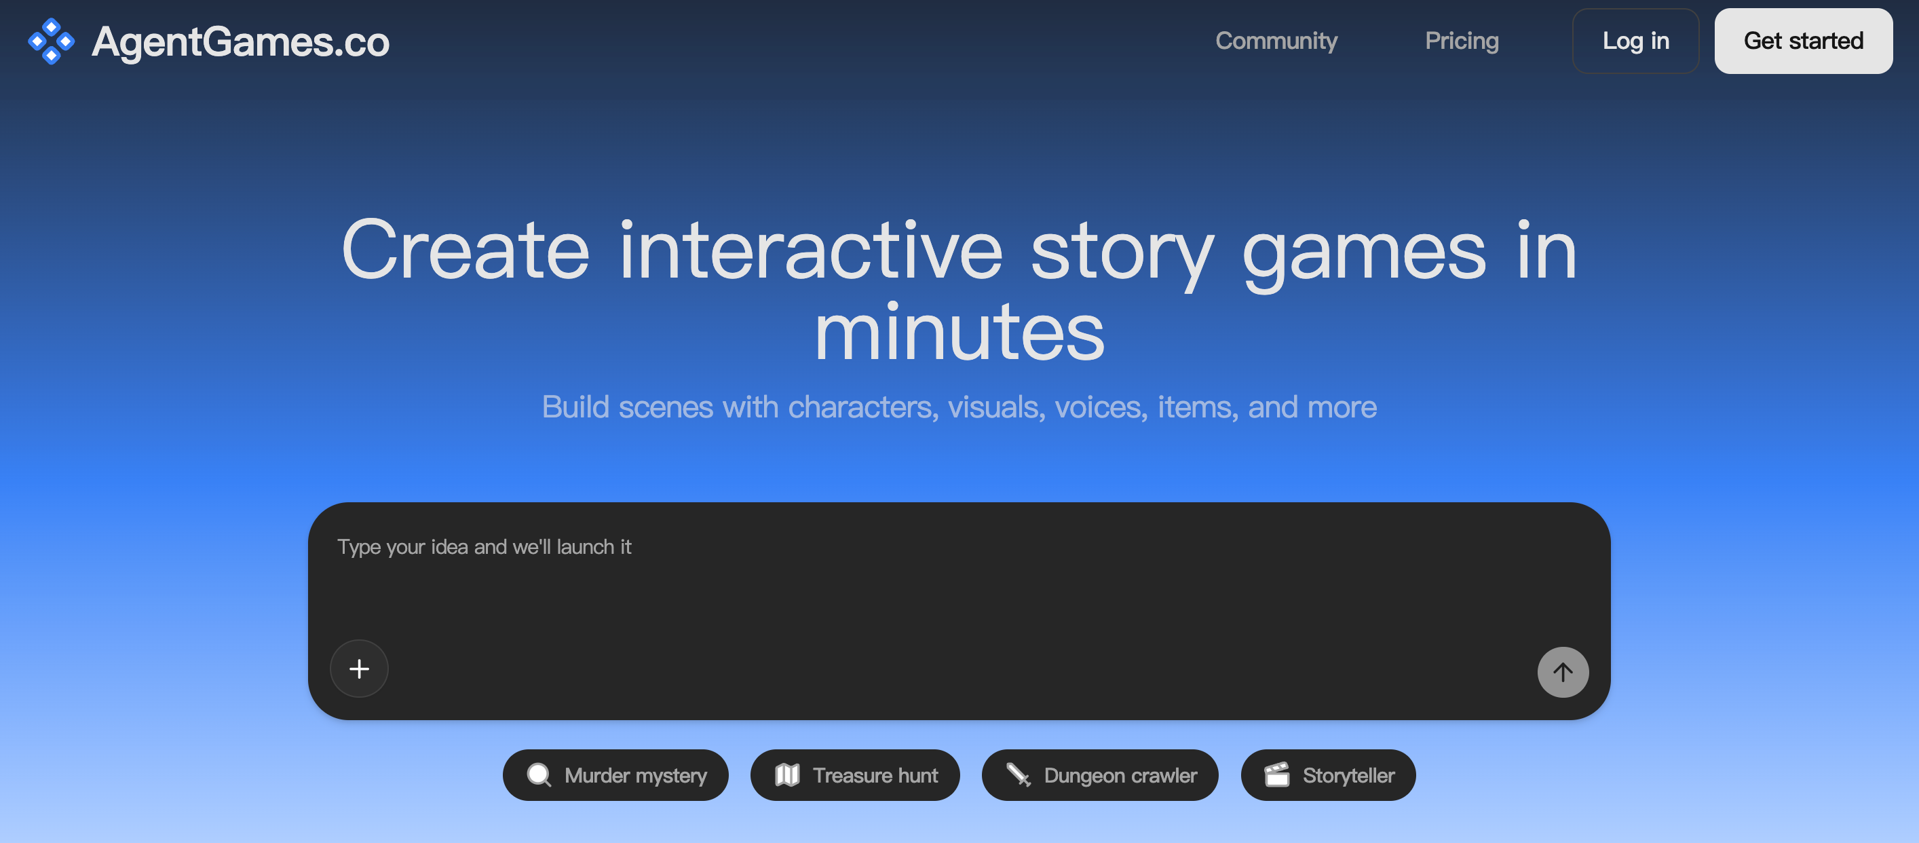Choose the Treasure hunt label text
1919x843 pixels.
[x=875, y=775]
